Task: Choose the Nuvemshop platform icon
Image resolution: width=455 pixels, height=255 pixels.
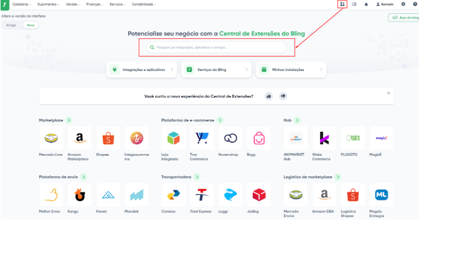Action: tap(230, 137)
